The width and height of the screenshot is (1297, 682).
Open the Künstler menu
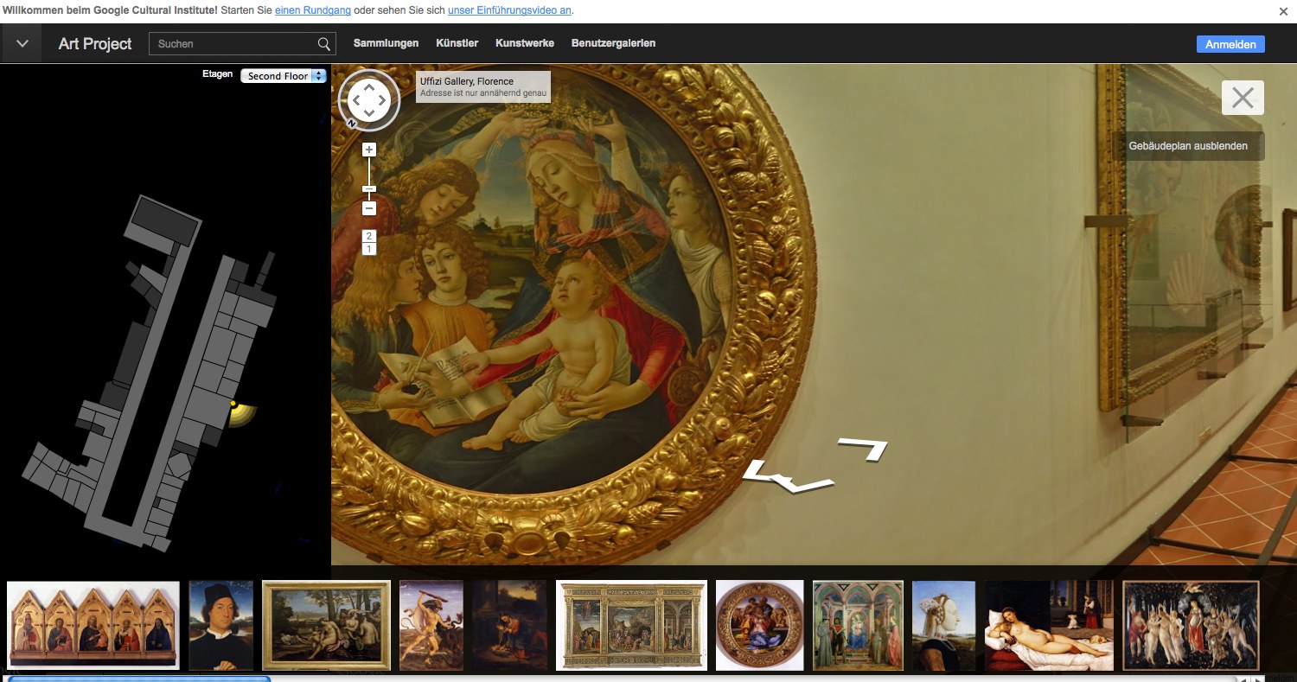pos(457,43)
